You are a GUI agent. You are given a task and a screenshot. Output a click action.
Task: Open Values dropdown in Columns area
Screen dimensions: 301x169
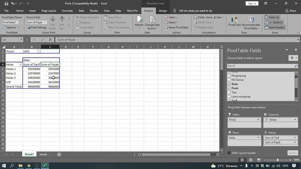[295, 120]
